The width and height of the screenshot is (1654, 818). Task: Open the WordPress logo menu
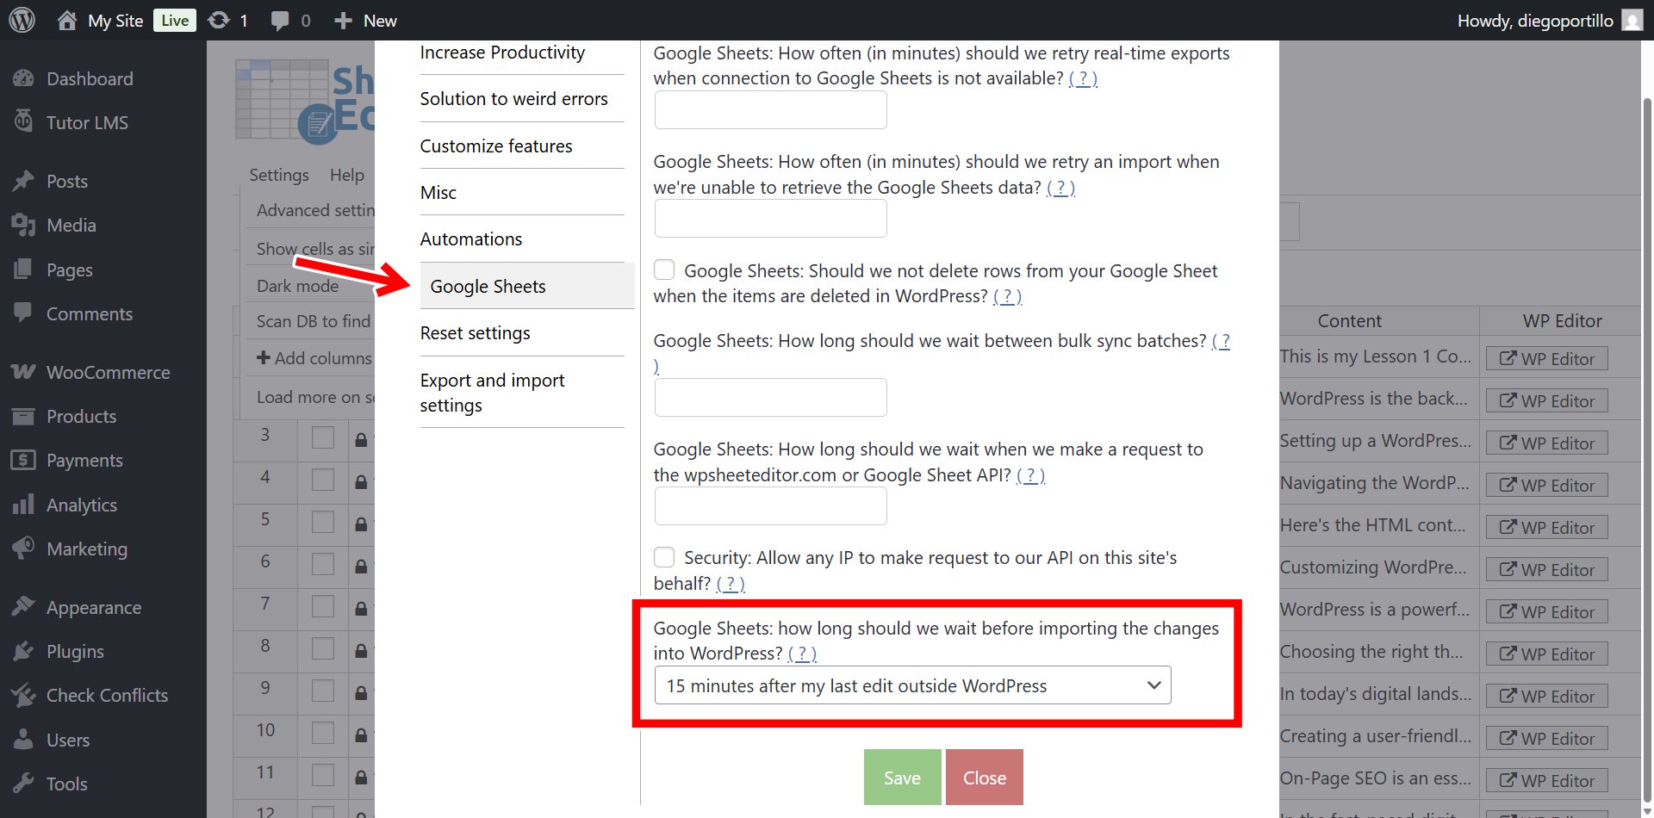coord(21,19)
